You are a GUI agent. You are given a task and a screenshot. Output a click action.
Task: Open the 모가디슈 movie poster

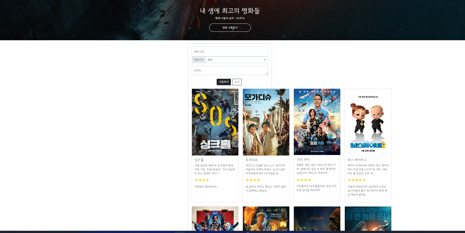click(x=266, y=122)
